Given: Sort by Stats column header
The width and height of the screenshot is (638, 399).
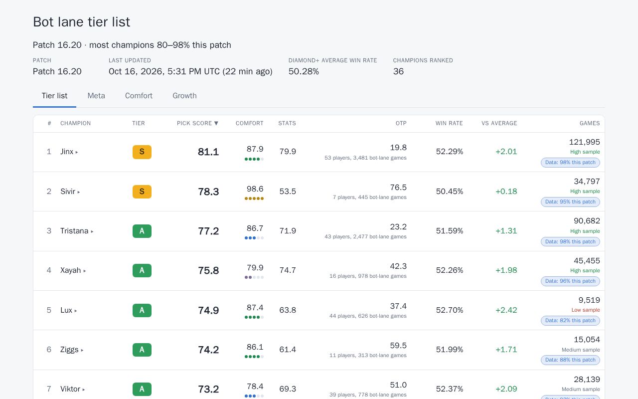Looking at the screenshot, I should coord(287,123).
